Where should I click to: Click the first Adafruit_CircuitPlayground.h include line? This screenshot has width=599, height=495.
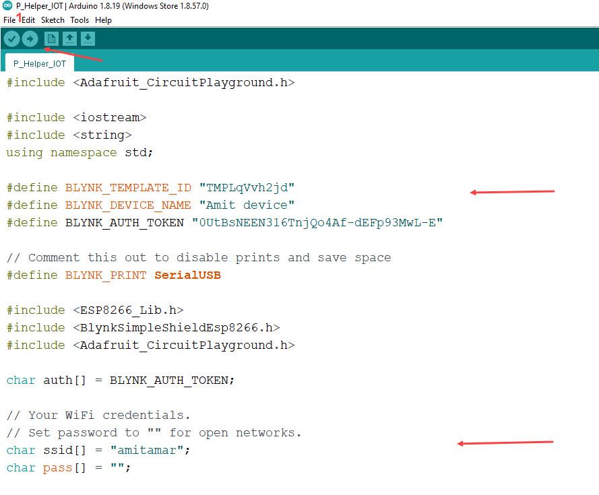pos(150,82)
